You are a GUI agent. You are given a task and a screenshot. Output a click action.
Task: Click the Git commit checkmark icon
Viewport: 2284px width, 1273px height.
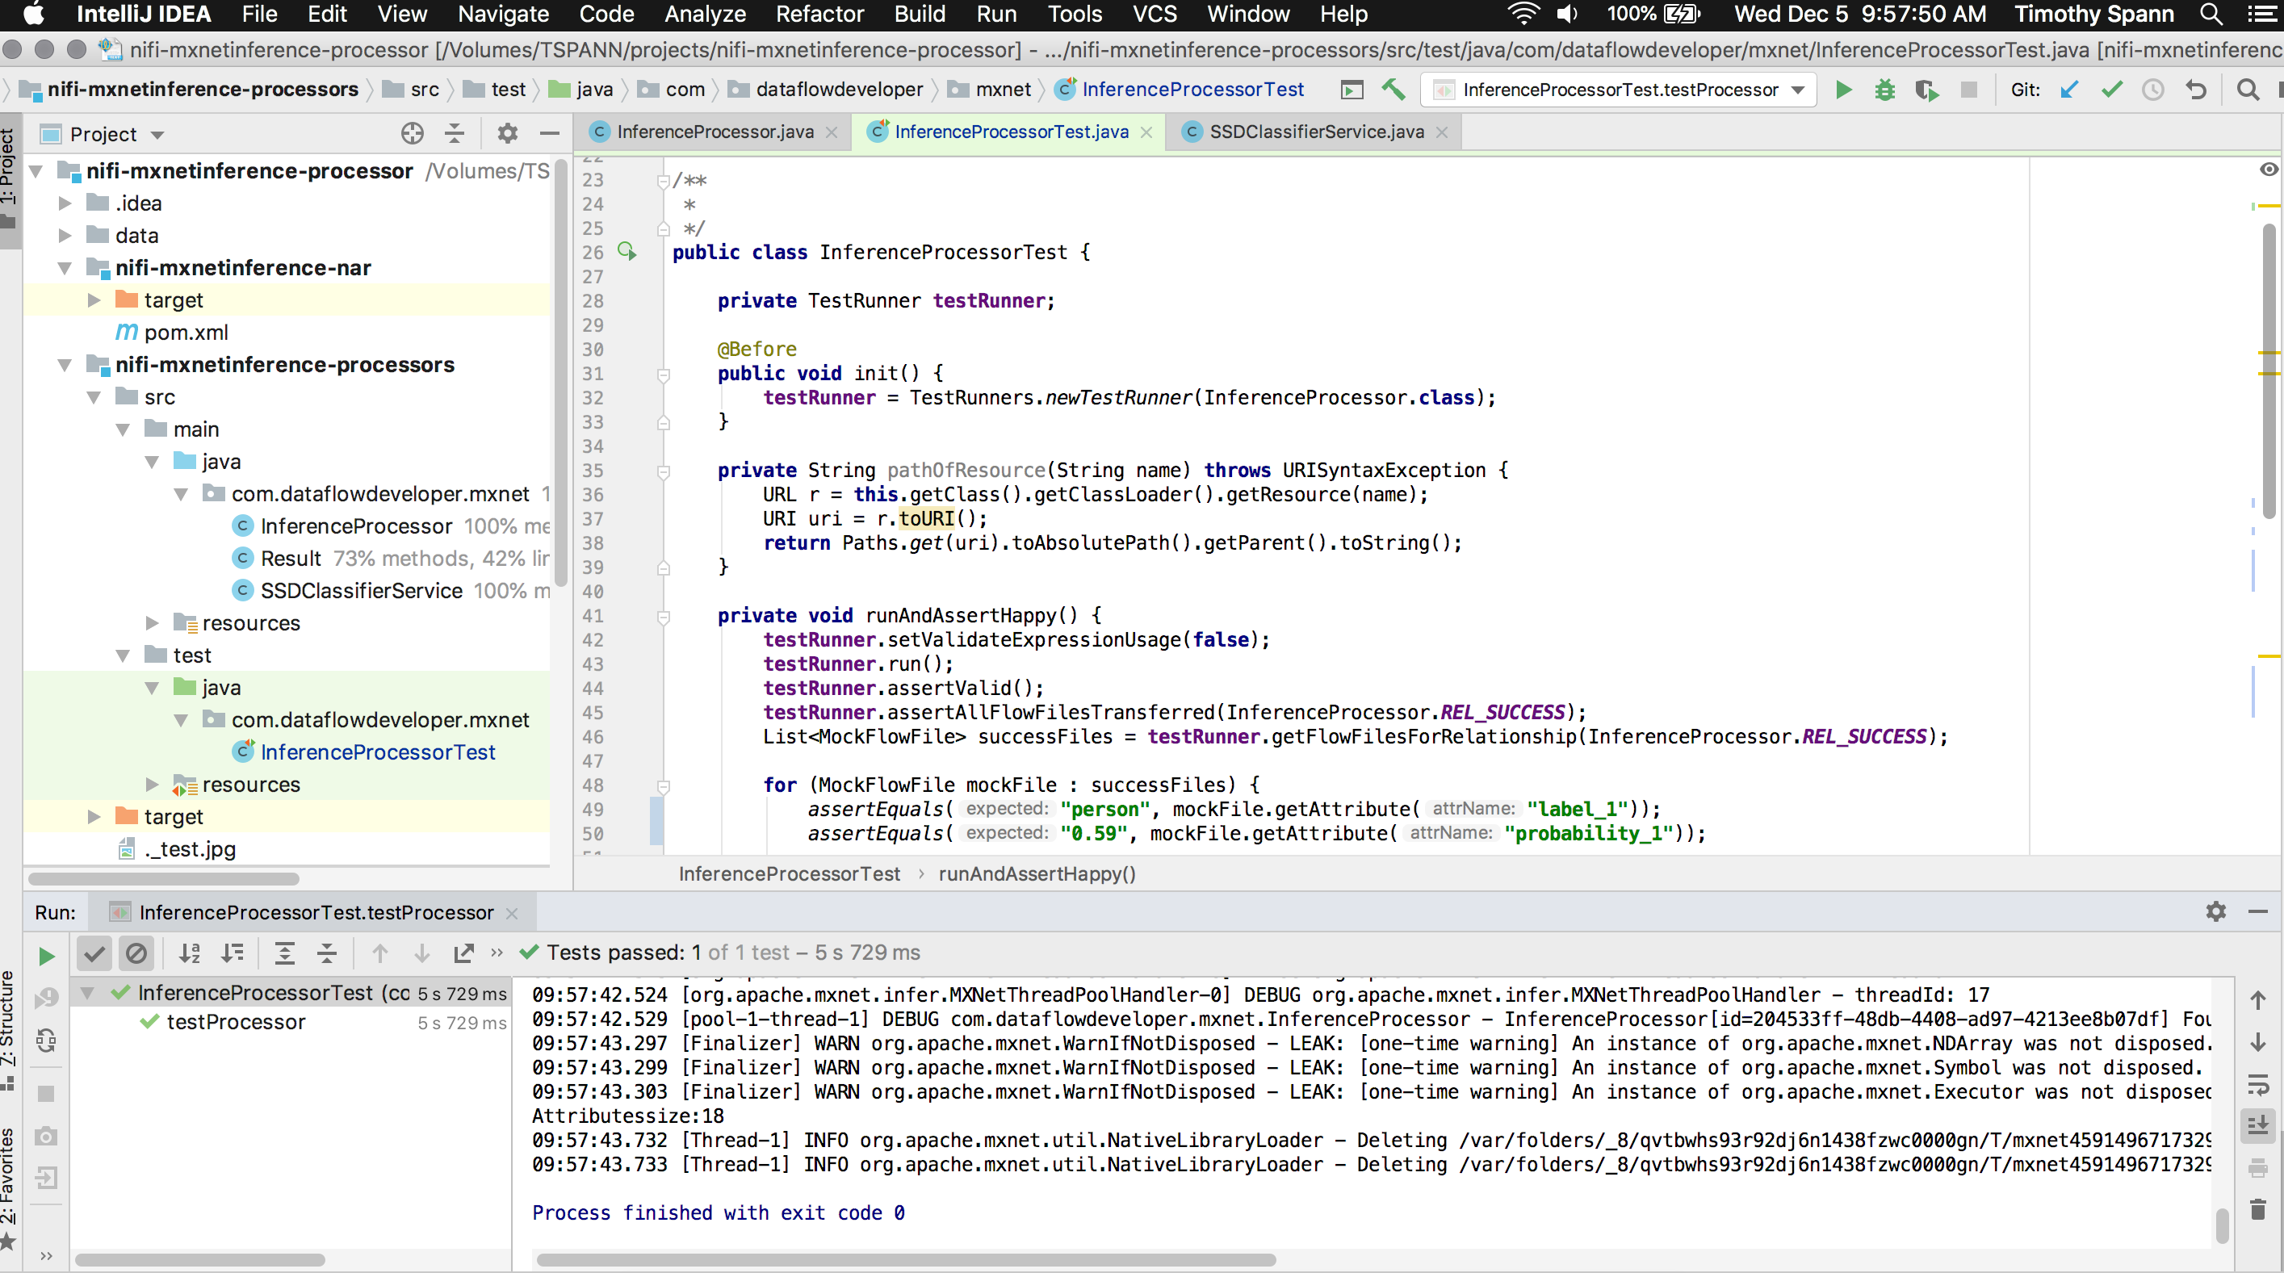coord(2112,90)
